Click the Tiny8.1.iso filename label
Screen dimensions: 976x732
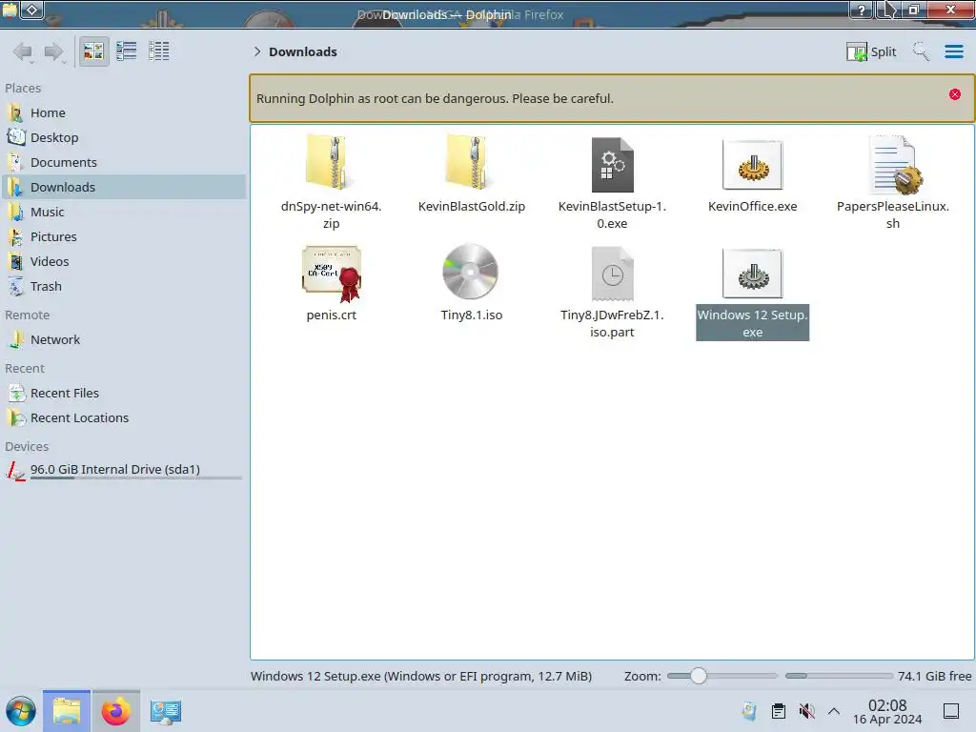tap(471, 315)
